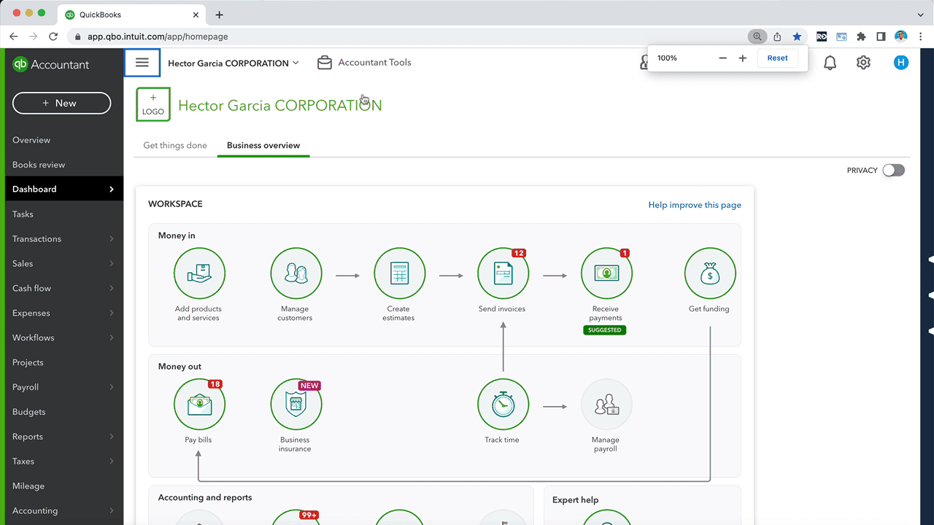This screenshot has width=934, height=525.
Task: Click the browser address bar URL
Action: tap(158, 36)
